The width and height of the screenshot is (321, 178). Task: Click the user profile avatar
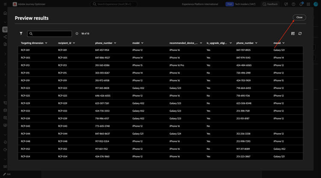point(316,4)
